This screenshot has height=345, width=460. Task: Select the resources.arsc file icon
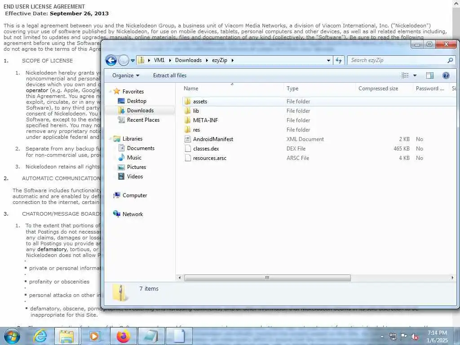tap(188, 158)
